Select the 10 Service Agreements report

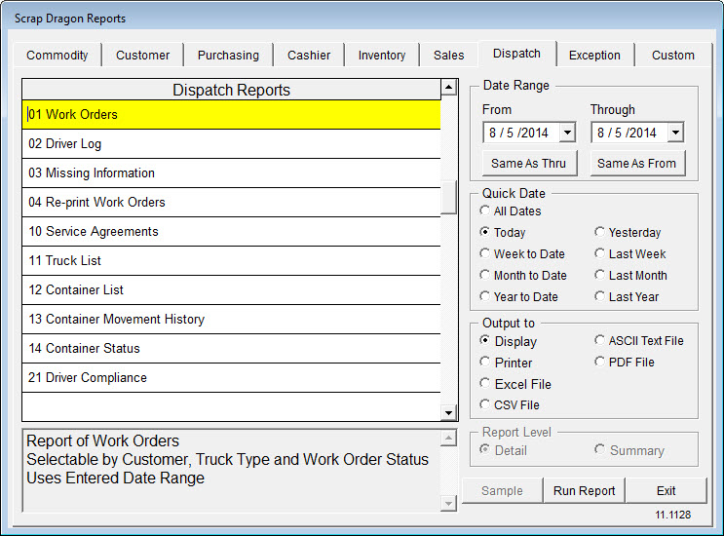[231, 231]
